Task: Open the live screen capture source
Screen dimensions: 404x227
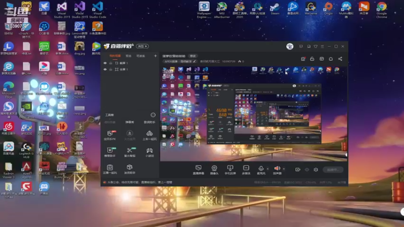Action: tap(198, 170)
